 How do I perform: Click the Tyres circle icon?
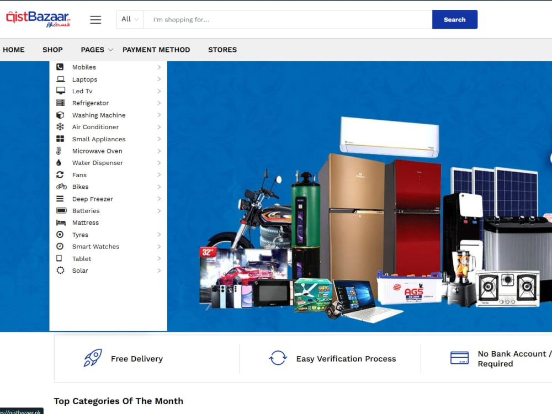click(x=60, y=235)
